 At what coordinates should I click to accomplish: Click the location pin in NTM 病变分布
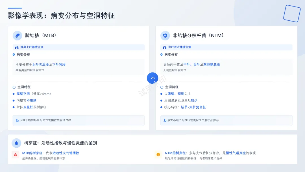[162, 55]
